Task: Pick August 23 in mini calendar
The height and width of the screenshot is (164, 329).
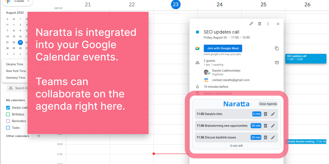Action: pos(20,42)
